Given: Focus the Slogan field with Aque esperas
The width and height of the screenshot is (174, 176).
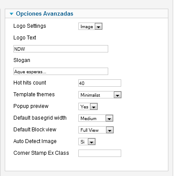Looking at the screenshot, I should coord(61,72).
